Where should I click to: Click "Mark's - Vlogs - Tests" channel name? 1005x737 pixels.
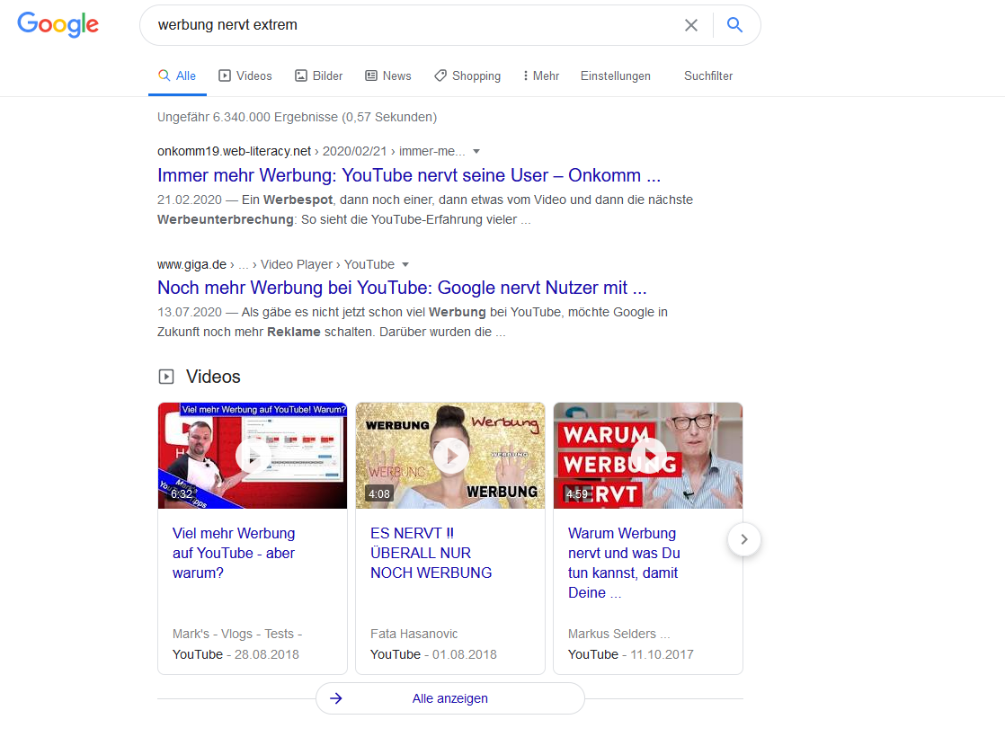coord(237,634)
